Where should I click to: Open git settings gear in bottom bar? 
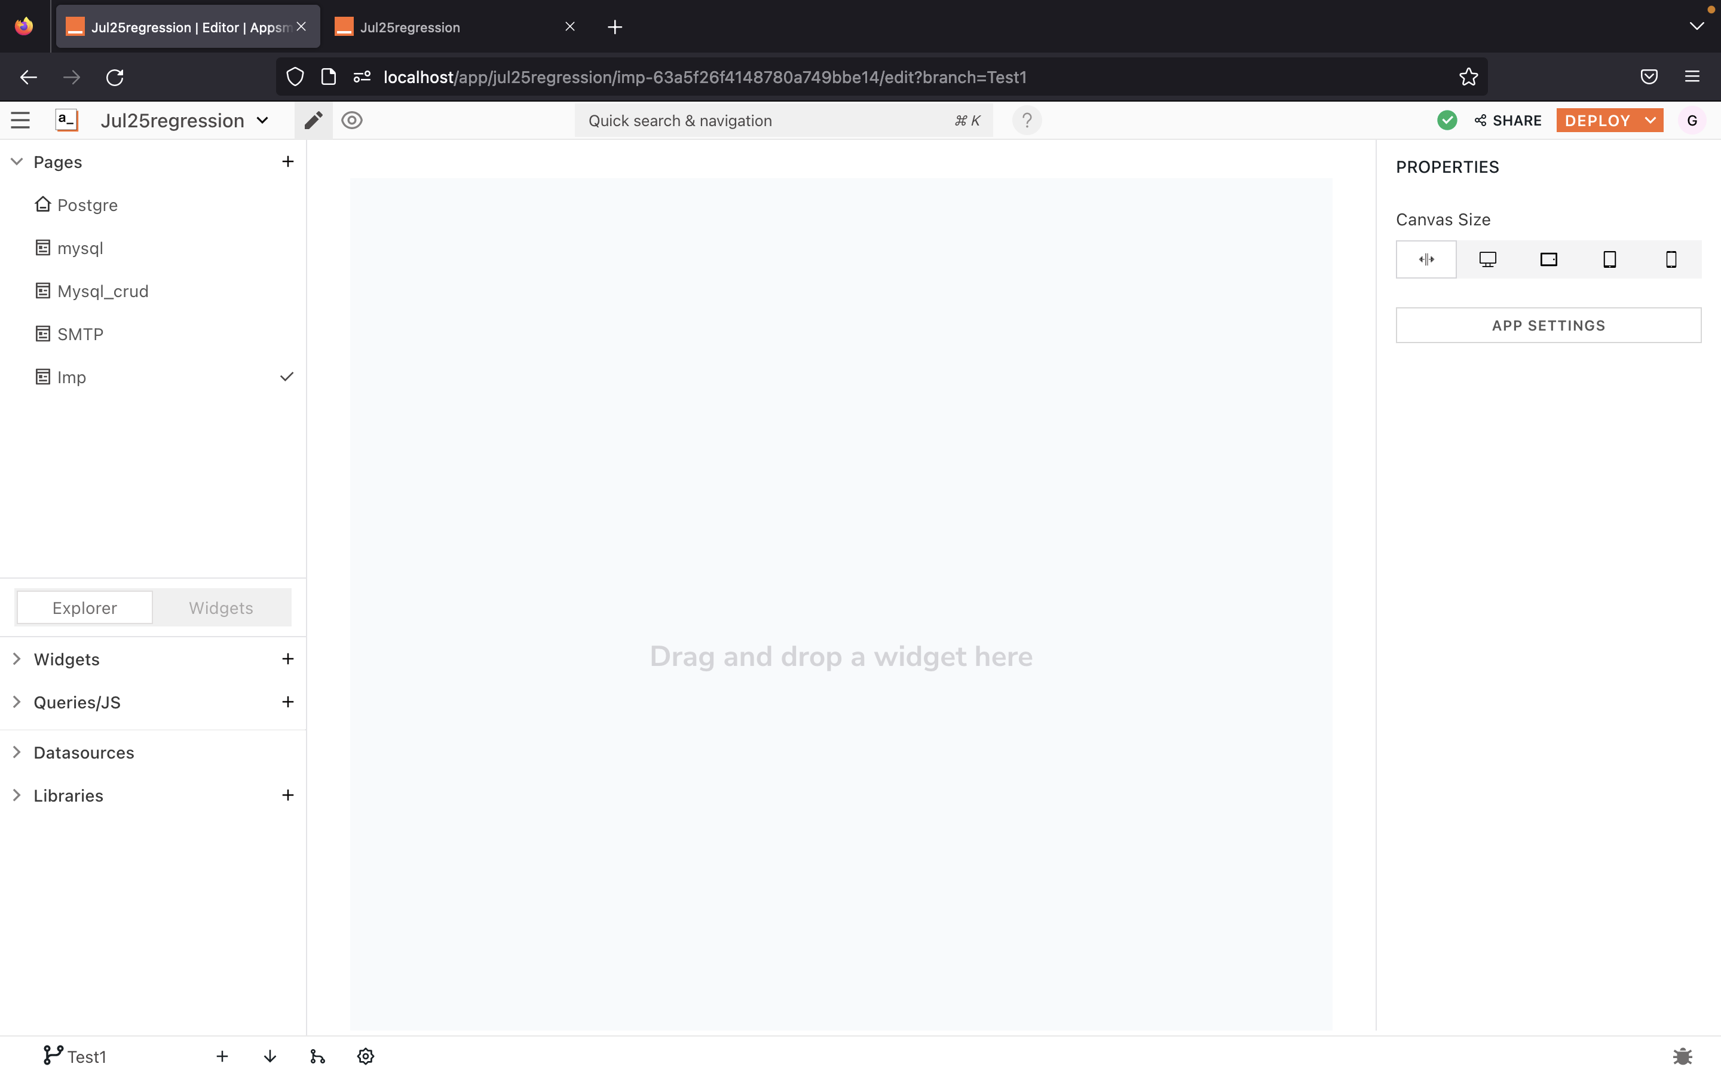366,1056
